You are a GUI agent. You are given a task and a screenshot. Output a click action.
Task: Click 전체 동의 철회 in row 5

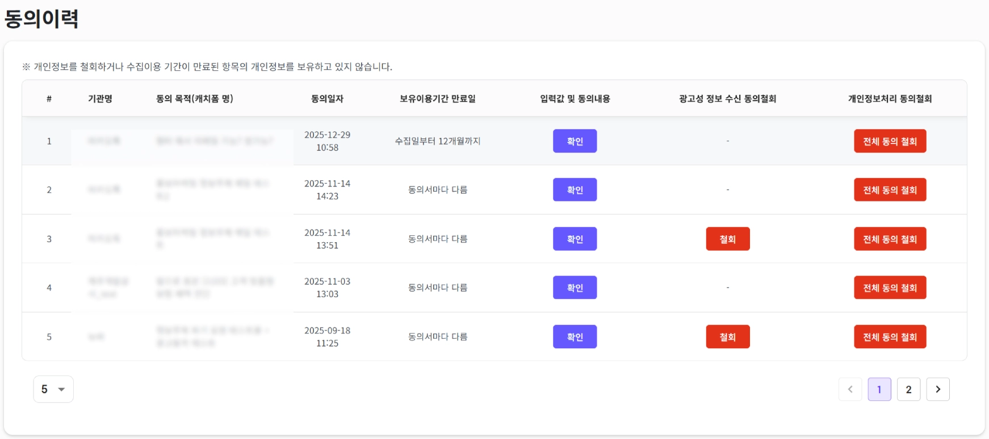tap(890, 337)
